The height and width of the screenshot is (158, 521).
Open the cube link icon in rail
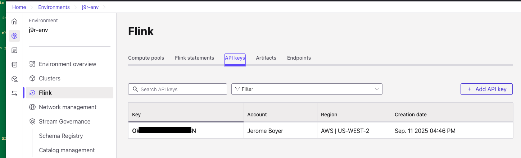pyautogui.click(x=14, y=79)
